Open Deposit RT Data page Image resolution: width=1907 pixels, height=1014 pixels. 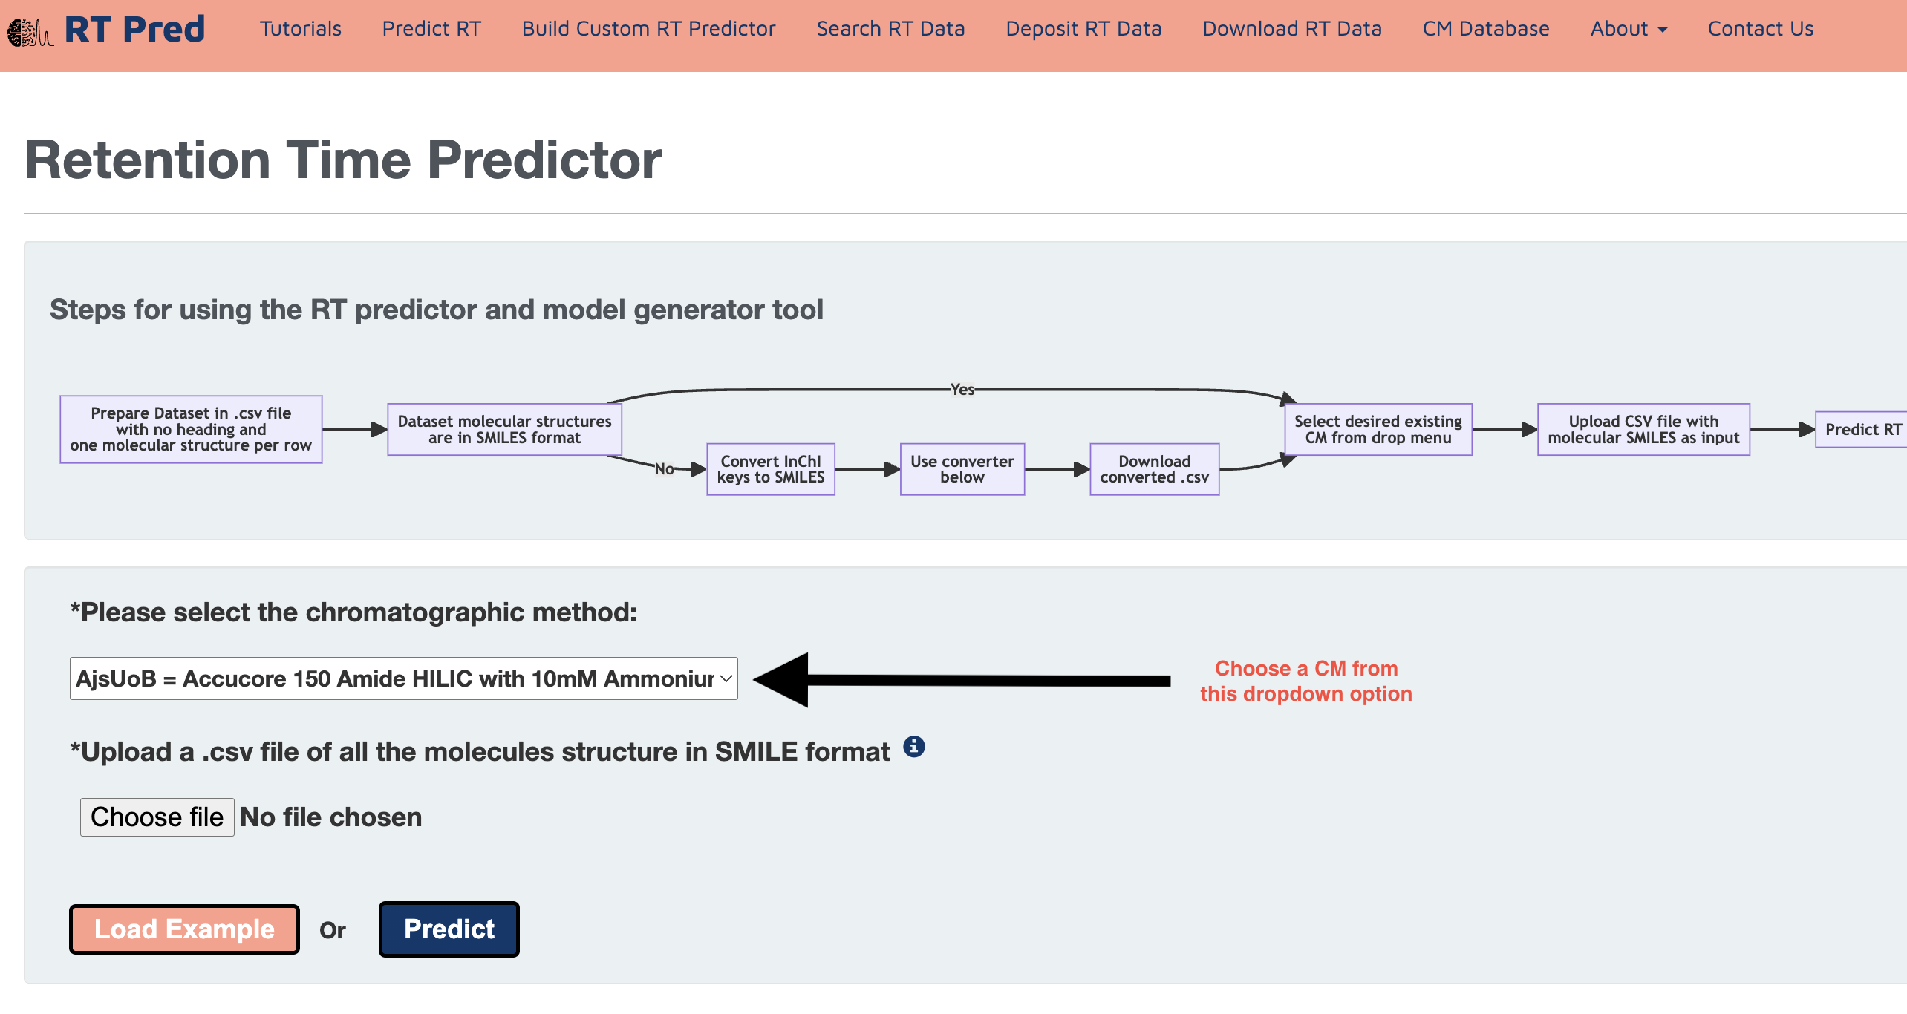pos(1083,29)
